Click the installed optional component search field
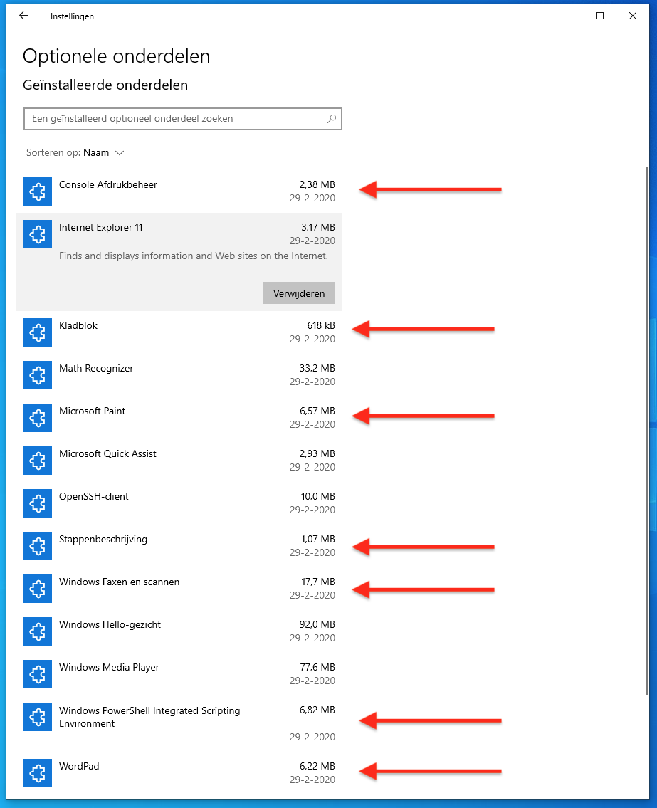Image resolution: width=657 pixels, height=808 pixels. [x=174, y=119]
